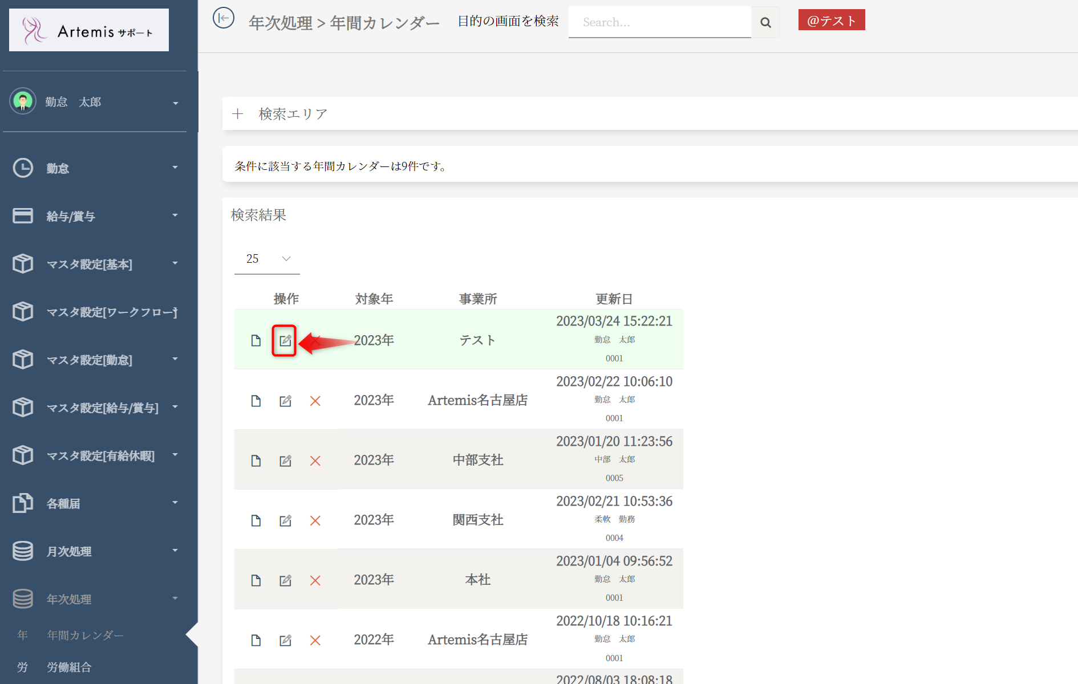Open the 25 rows-per-page dropdown
The image size is (1078, 684).
[267, 259]
